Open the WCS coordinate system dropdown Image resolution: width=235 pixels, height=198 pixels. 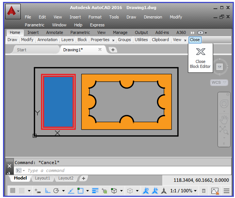(x=219, y=82)
